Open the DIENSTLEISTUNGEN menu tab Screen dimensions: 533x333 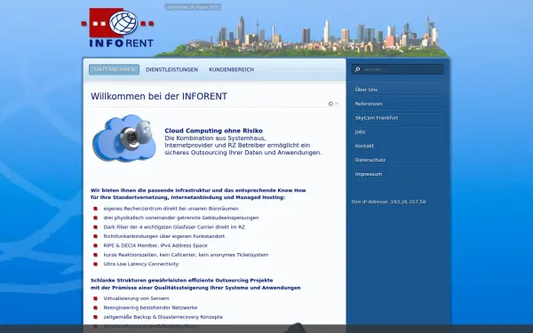pos(171,69)
